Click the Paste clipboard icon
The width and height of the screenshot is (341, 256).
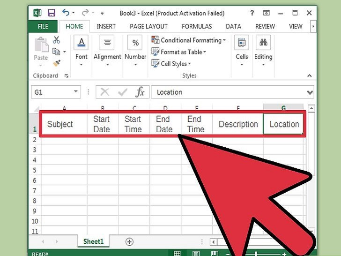point(41,45)
